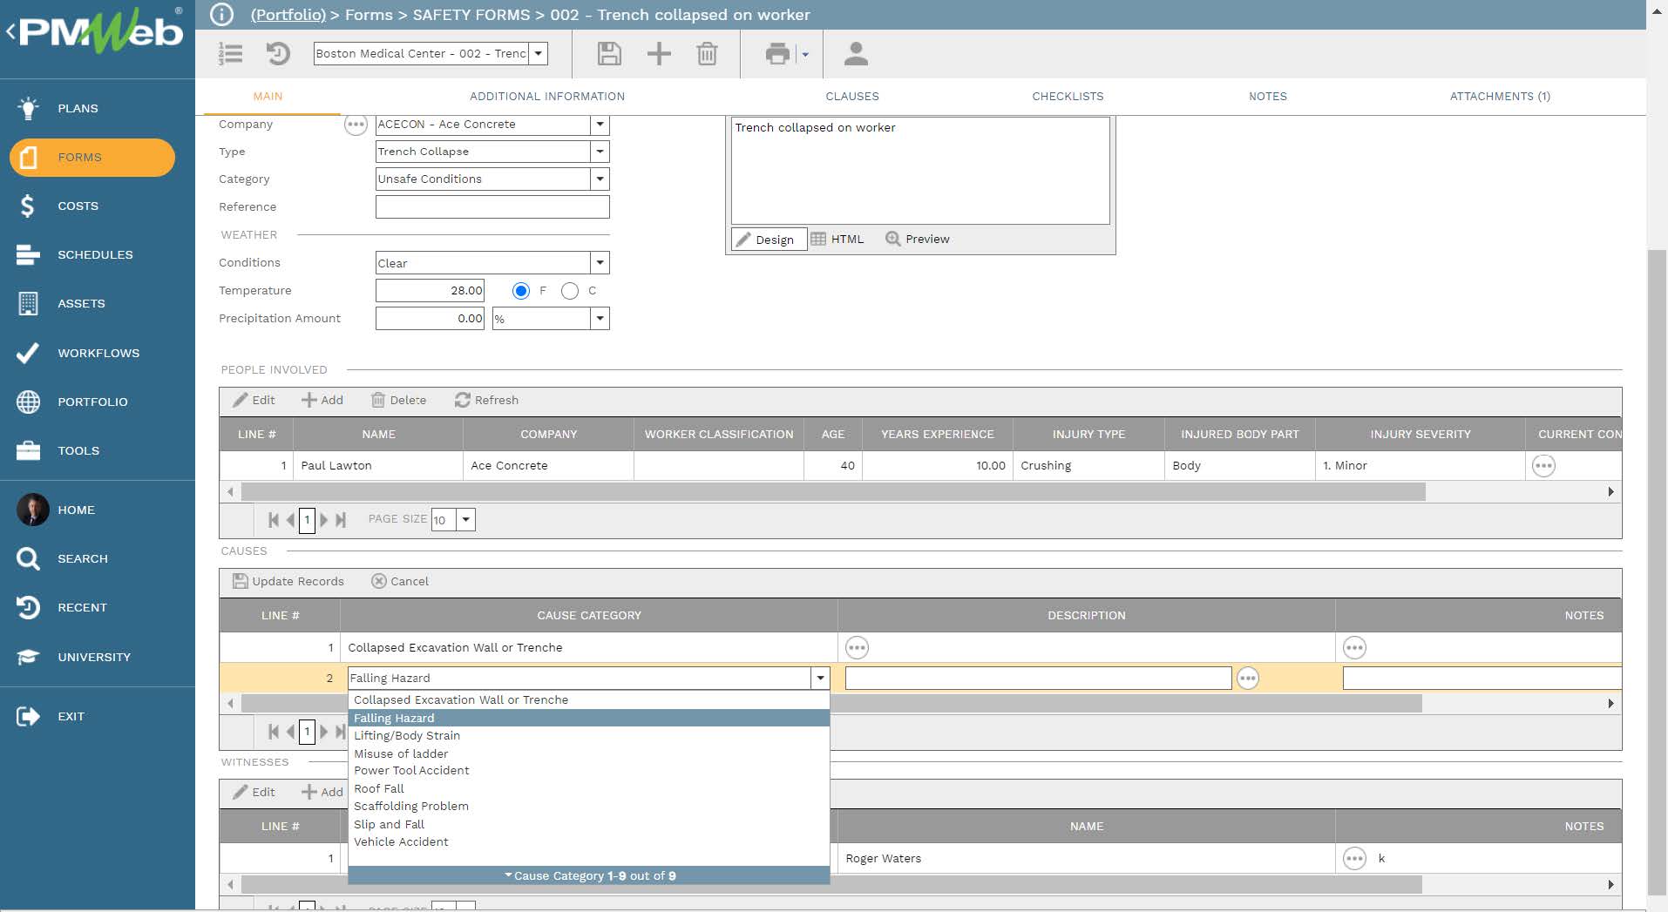Open record history icon in toolbar

(278, 54)
